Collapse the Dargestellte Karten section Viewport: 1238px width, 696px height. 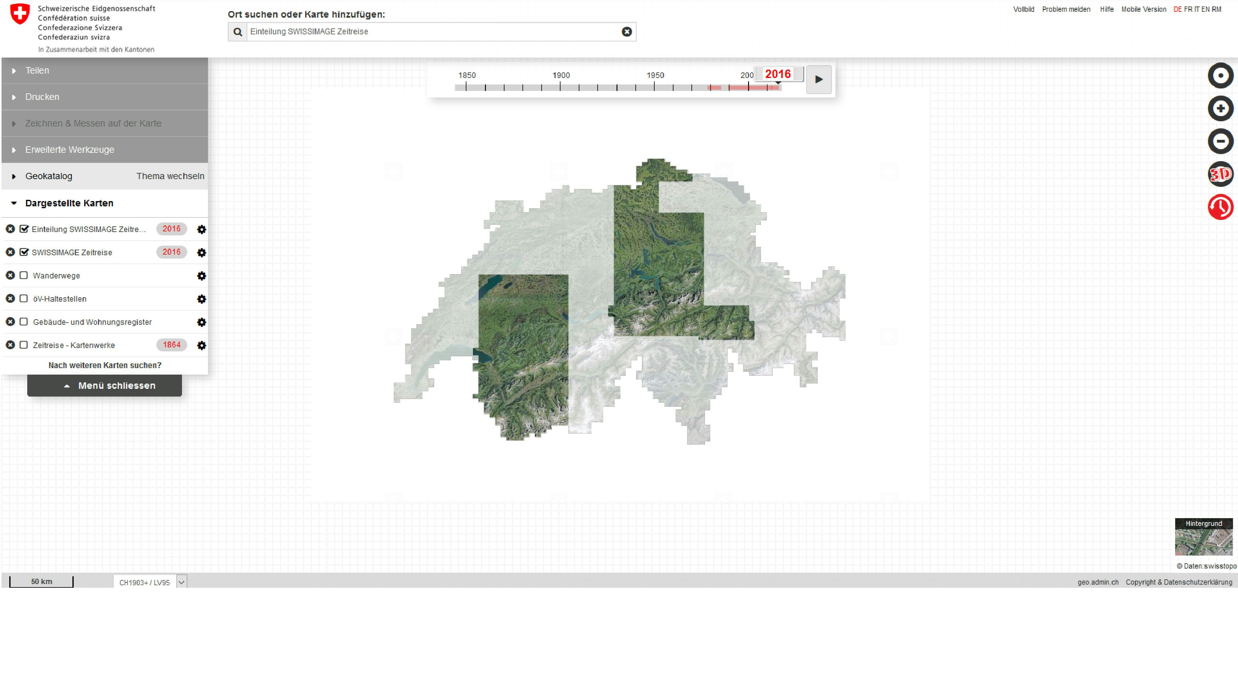click(69, 203)
